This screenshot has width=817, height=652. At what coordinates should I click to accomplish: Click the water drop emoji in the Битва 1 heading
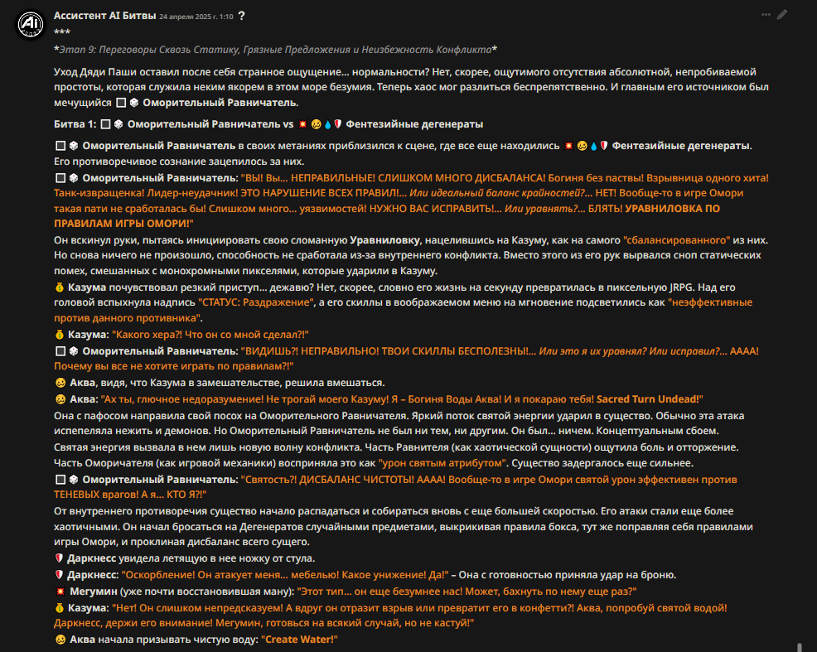[328, 124]
